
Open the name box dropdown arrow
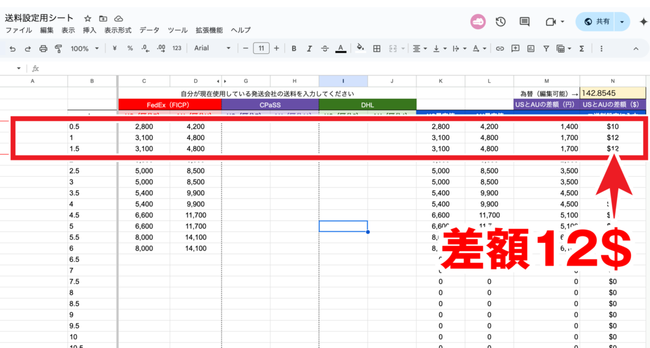18,68
